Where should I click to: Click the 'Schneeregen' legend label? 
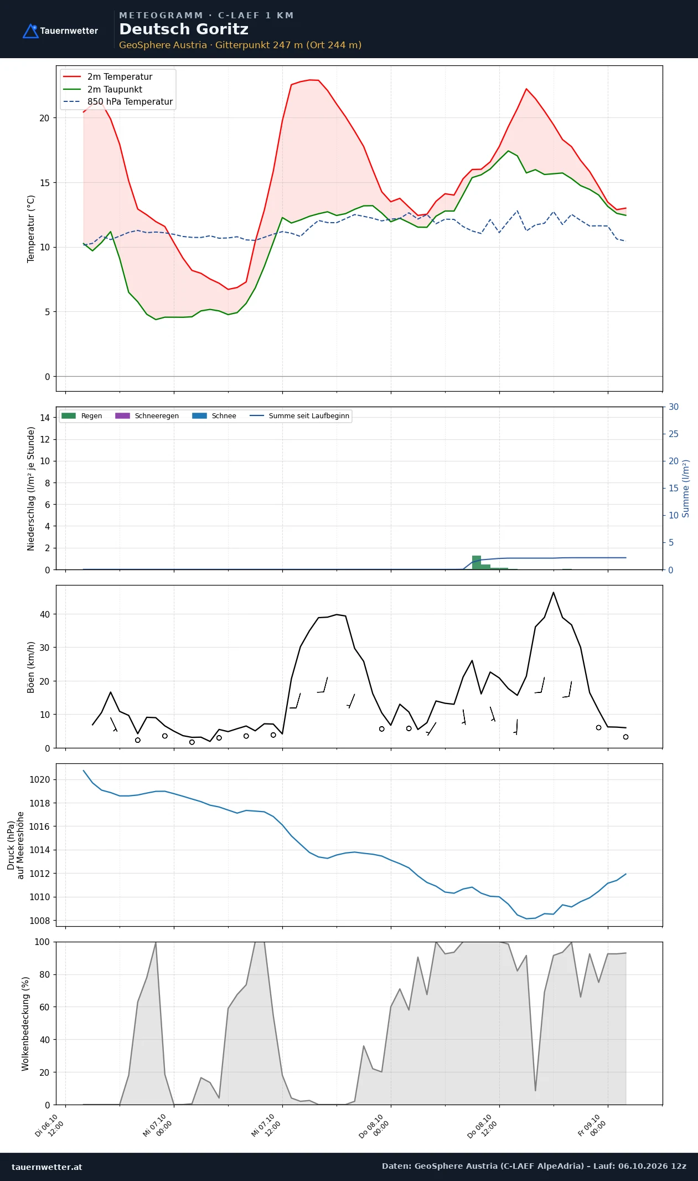click(157, 416)
